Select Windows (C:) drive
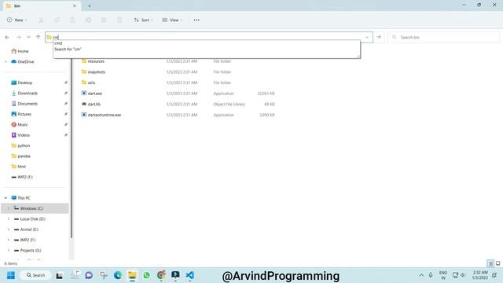The image size is (503, 283). point(35,208)
